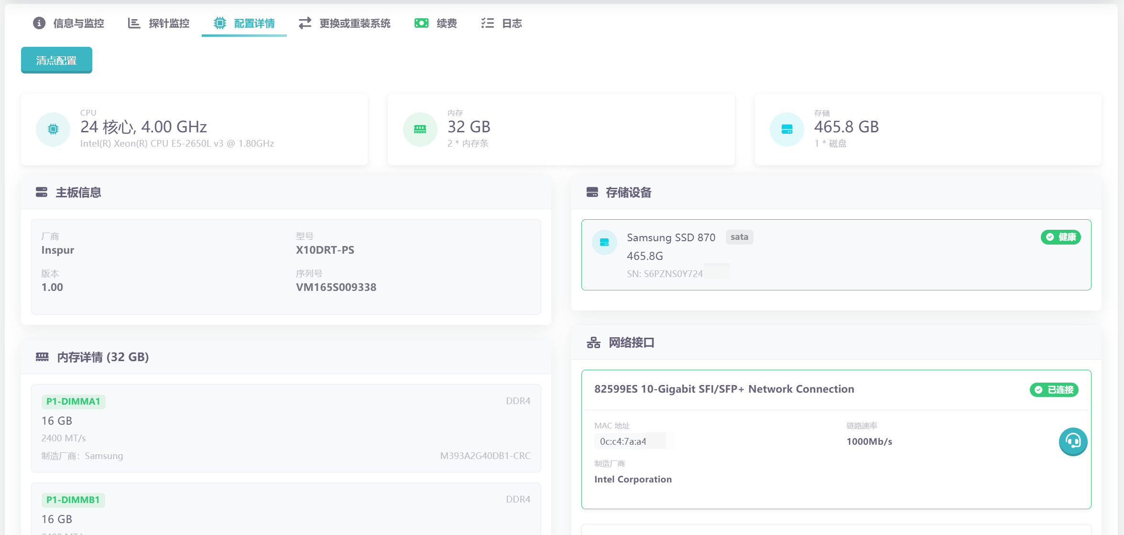1124x535 pixels.
Task: Click the storage disk summary icon
Action: point(786,129)
